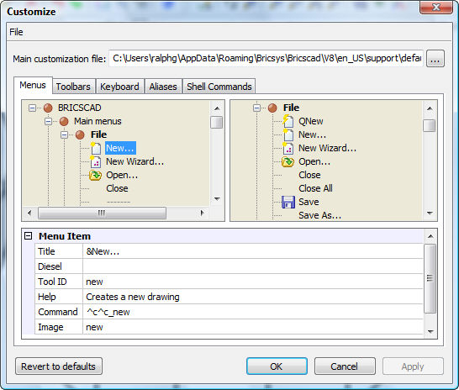Click the left tree horizontal scrollbar thumb
The height and width of the screenshot is (390, 459).
tap(102, 213)
